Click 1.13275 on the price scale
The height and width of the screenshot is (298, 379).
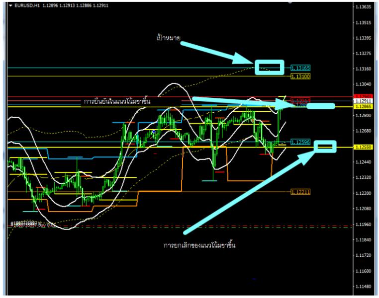[x=363, y=54]
